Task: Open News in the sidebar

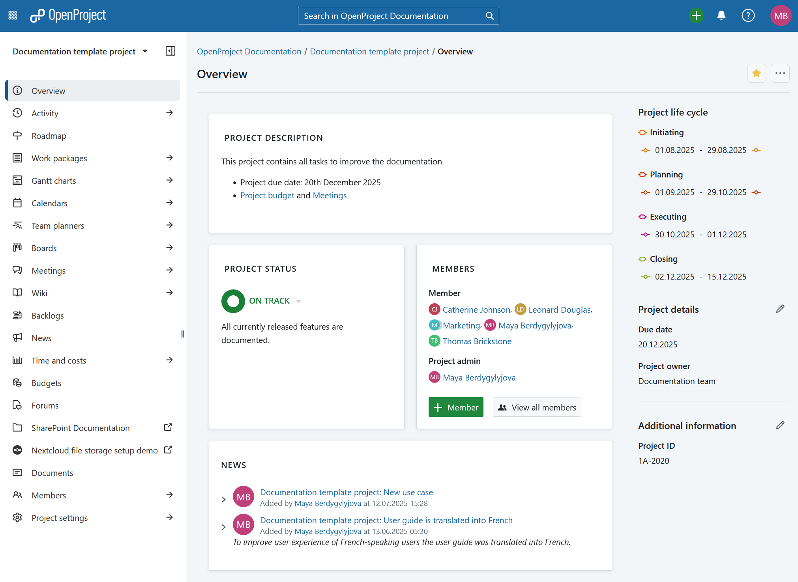Action: point(93,338)
